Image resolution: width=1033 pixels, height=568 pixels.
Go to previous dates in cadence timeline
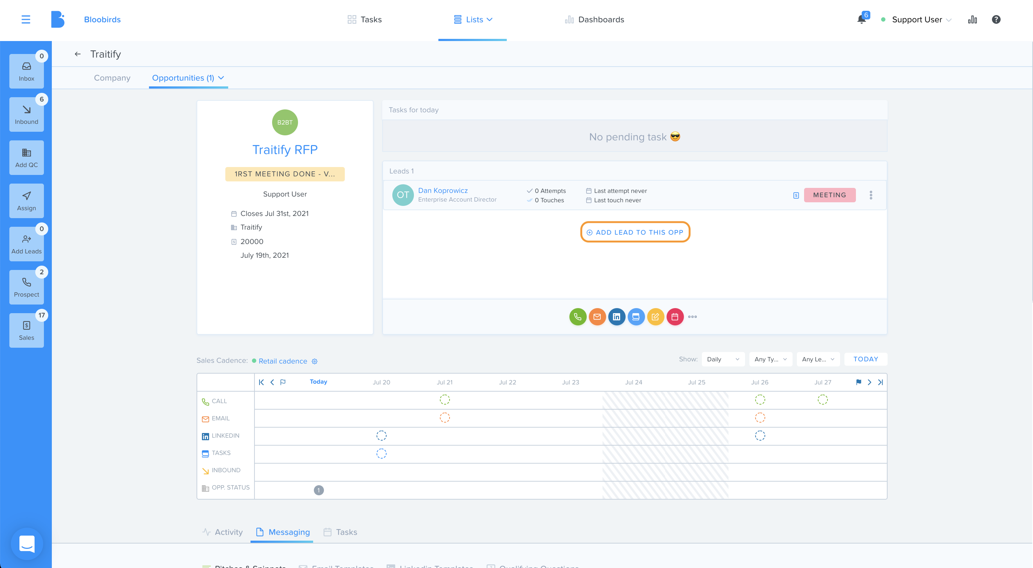coord(272,382)
